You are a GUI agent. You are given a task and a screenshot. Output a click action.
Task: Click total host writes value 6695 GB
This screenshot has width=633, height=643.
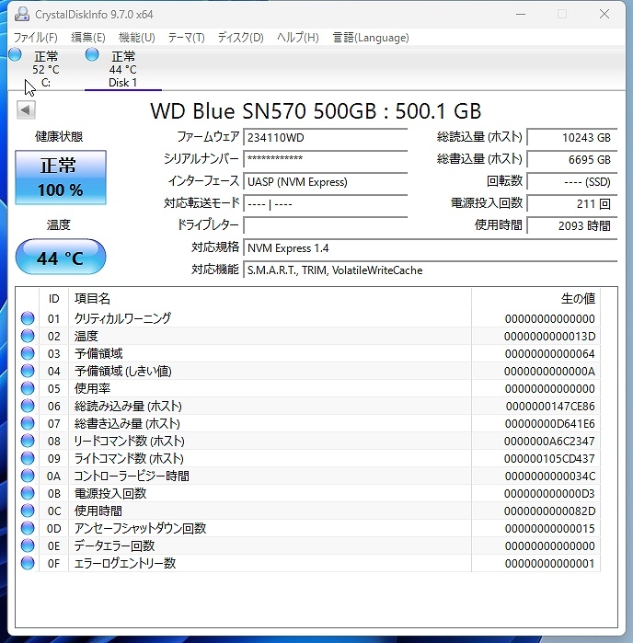point(572,159)
